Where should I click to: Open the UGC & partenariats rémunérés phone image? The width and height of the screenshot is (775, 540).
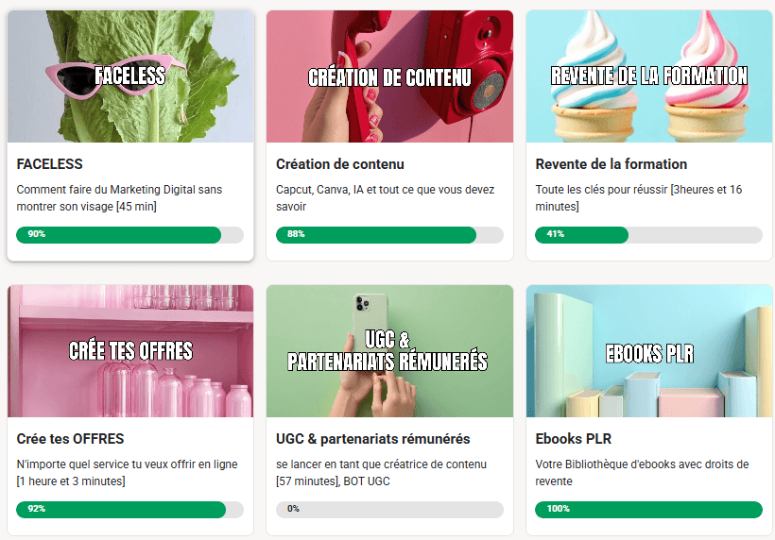(x=389, y=351)
